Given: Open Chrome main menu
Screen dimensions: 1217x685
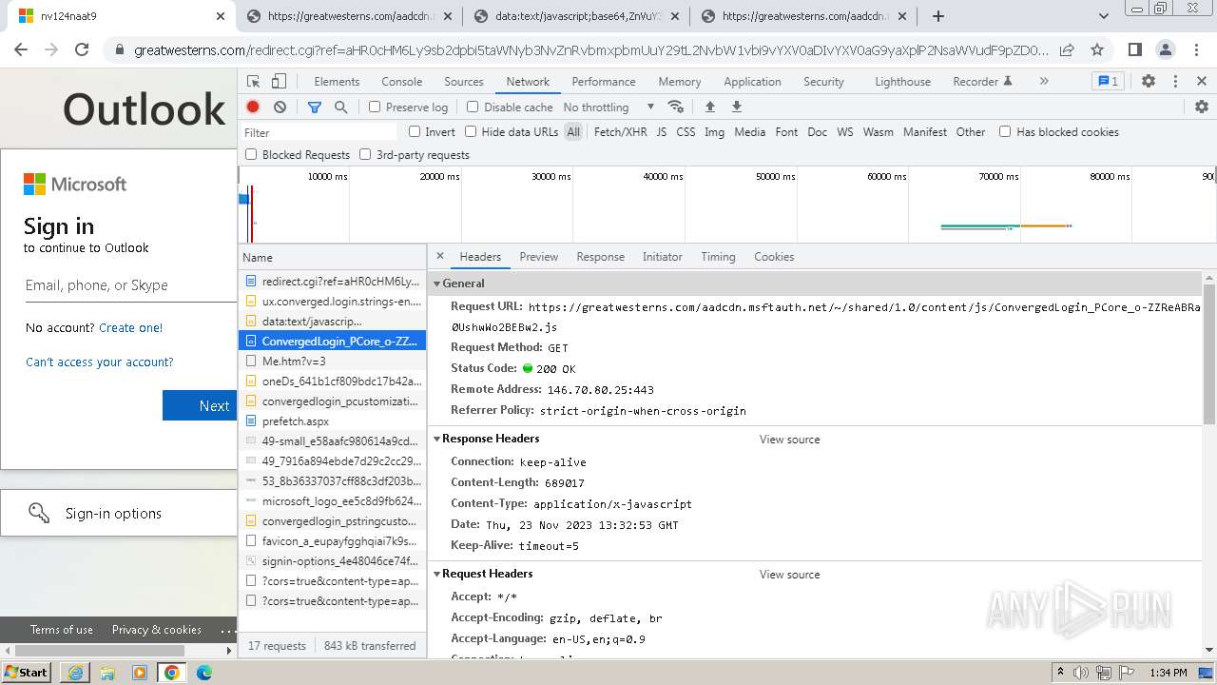Looking at the screenshot, I should [1196, 49].
